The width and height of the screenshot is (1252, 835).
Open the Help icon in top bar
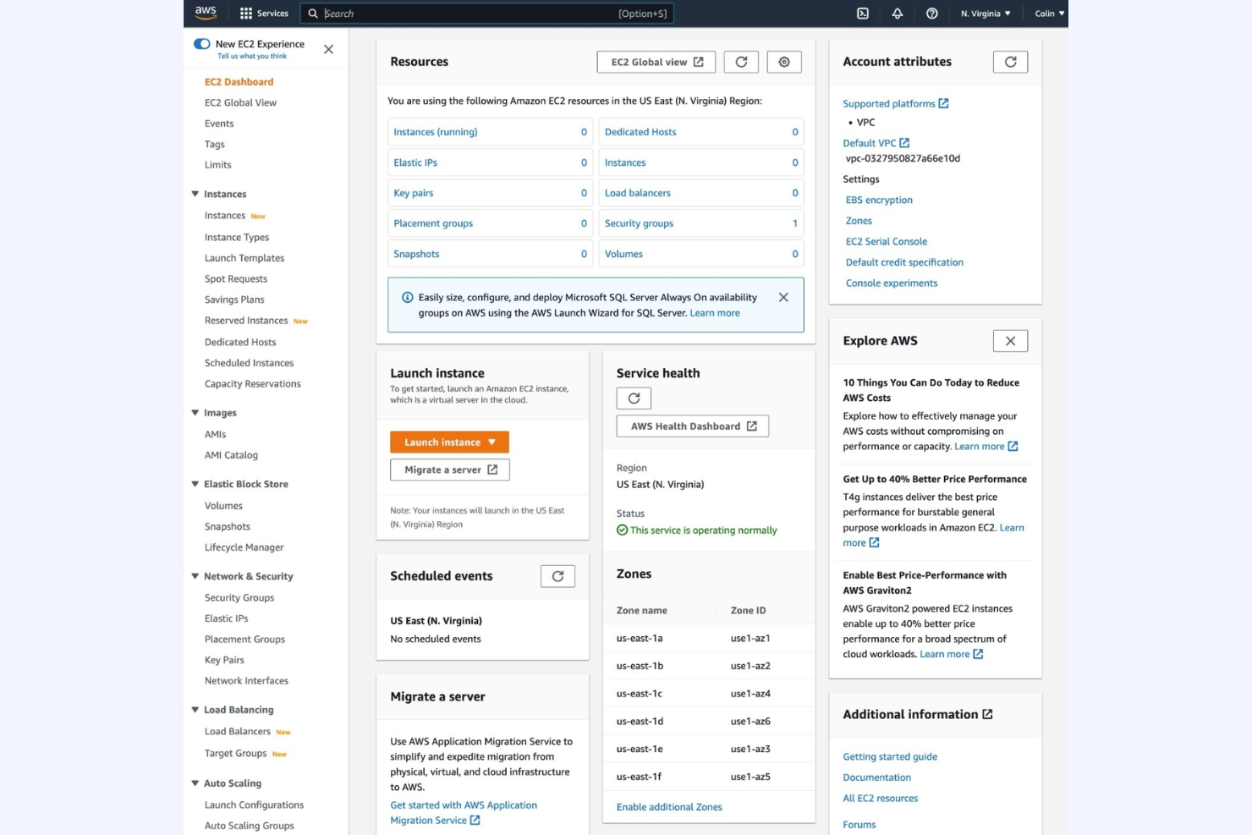(932, 14)
